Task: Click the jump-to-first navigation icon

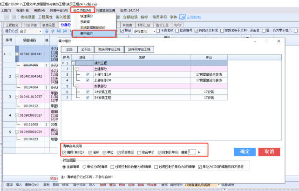Action: pyautogui.click(x=59, y=31)
